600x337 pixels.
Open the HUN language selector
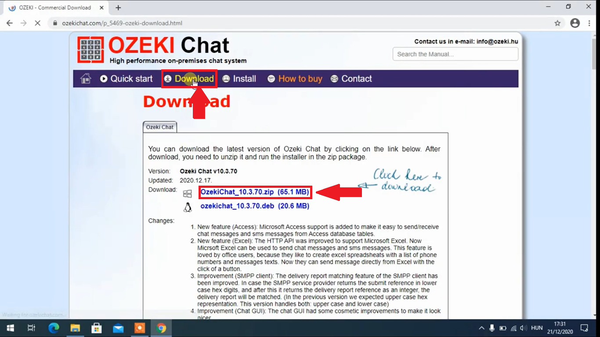[x=537, y=328]
